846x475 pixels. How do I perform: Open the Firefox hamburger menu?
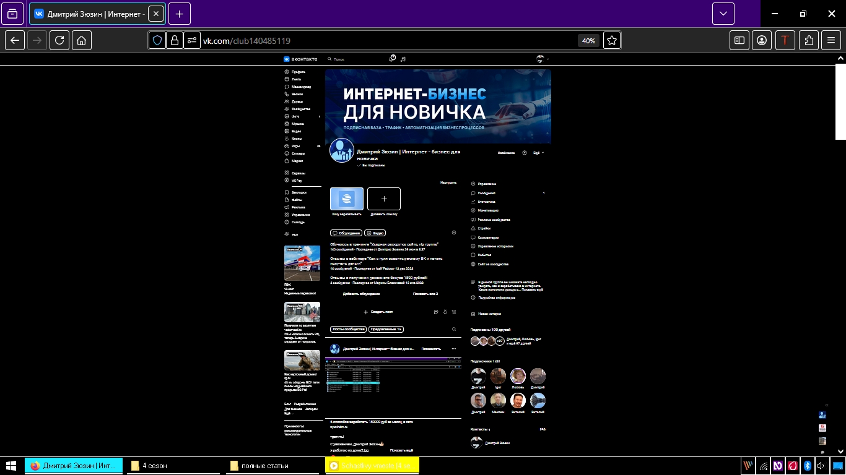[x=831, y=40]
